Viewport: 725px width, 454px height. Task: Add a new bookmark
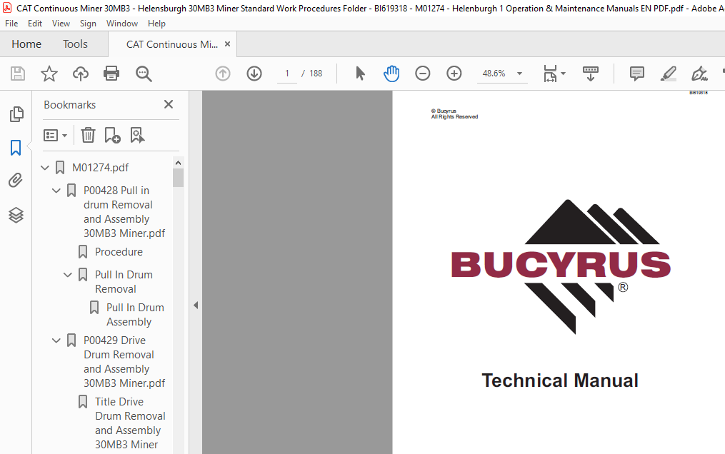point(112,136)
